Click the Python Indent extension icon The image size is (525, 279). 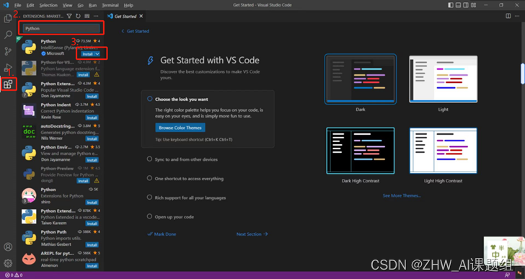pyautogui.click(x=29, y=111)
